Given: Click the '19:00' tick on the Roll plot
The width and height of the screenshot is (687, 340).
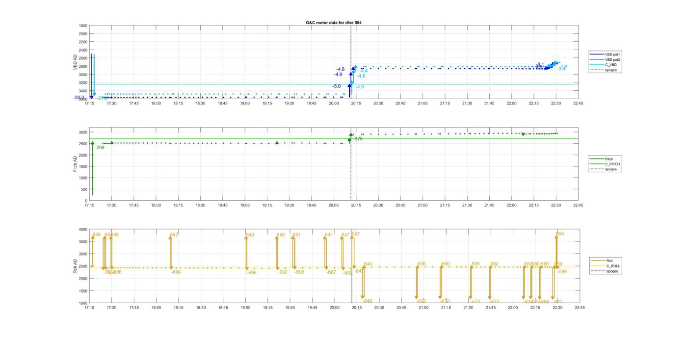Looking at the screenshot, I should click(x=245, y=308).
